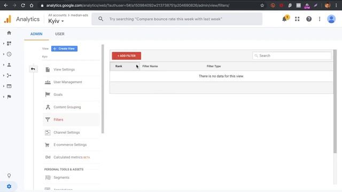The height and width of the screenshot is (192, 342).
Task: Click the back arrow to property column
Action: pyautogui.click(x=33, y=69)
